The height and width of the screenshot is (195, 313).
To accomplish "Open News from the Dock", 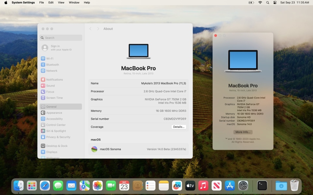I will tap(216, 186).
